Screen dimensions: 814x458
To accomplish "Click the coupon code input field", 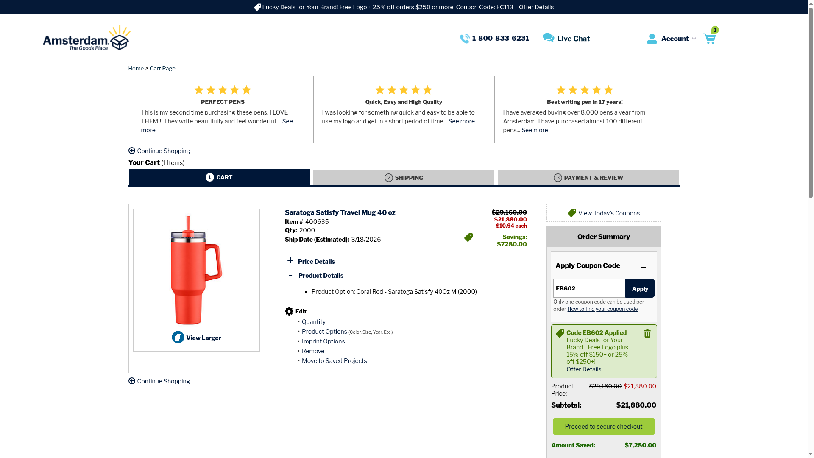I will [x=589, y=288].
